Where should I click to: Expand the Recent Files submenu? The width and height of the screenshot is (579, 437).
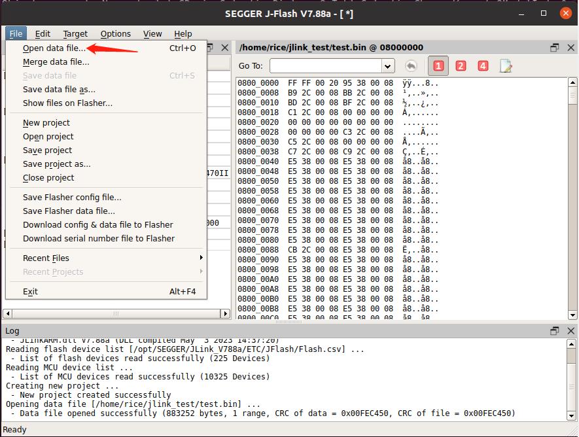[x=107, y=258]
